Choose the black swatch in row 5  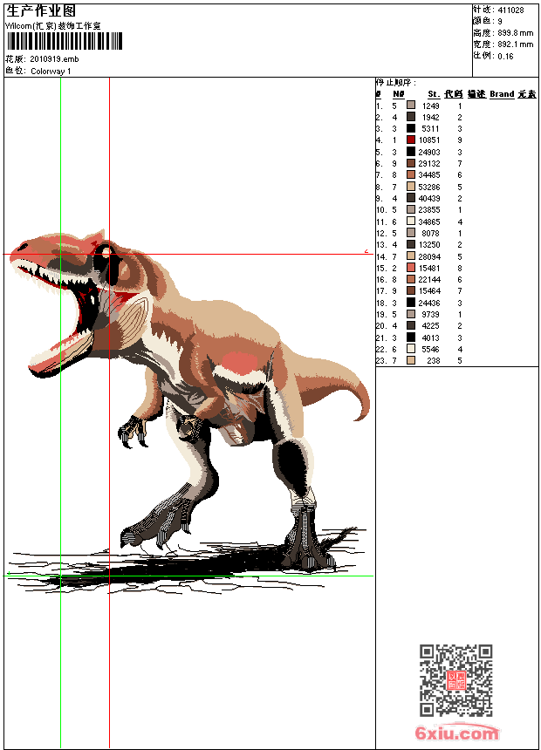pos(411,152)
